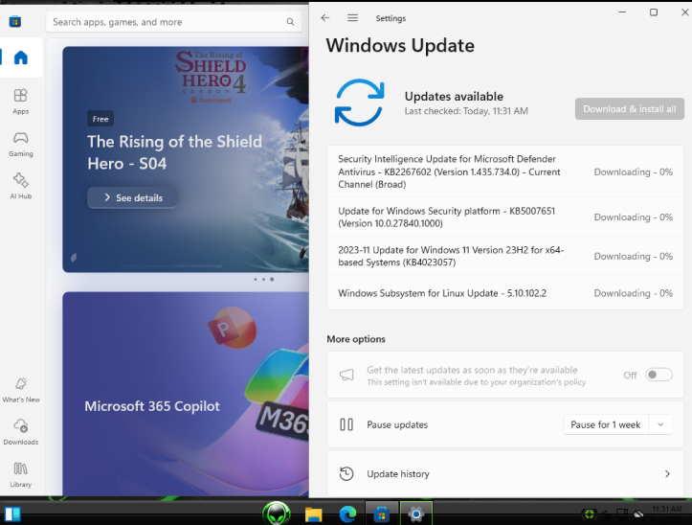Open Library in Microsoft Store sidebar

pos(21,474)
